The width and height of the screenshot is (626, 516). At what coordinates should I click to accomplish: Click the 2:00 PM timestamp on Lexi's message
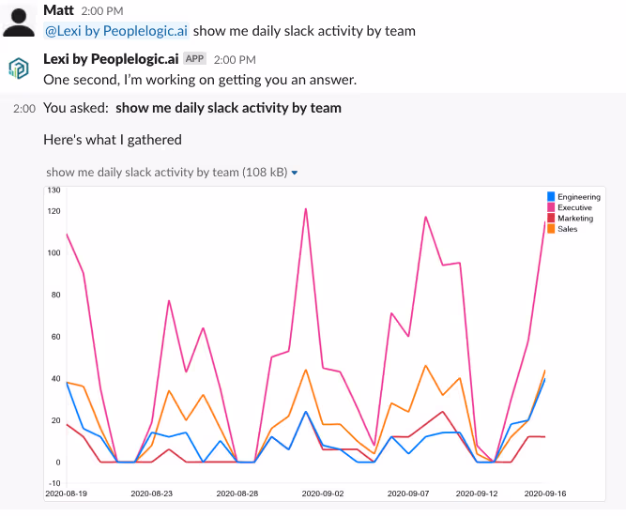click(235, 60)
